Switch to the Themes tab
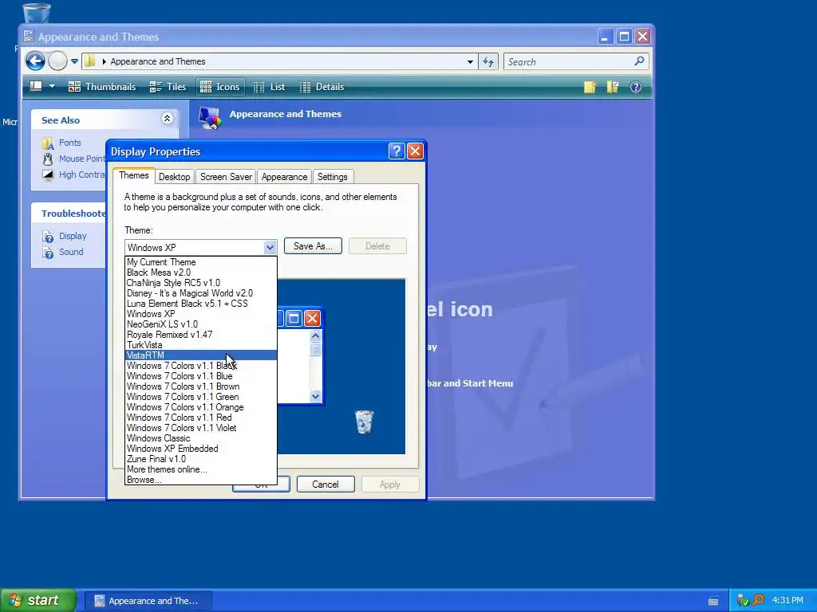The height and width of the screenshot is (612, 817). coord(134,175)
